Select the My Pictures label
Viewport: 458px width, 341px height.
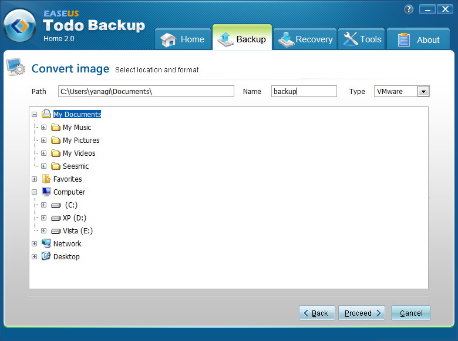[81, 140]
